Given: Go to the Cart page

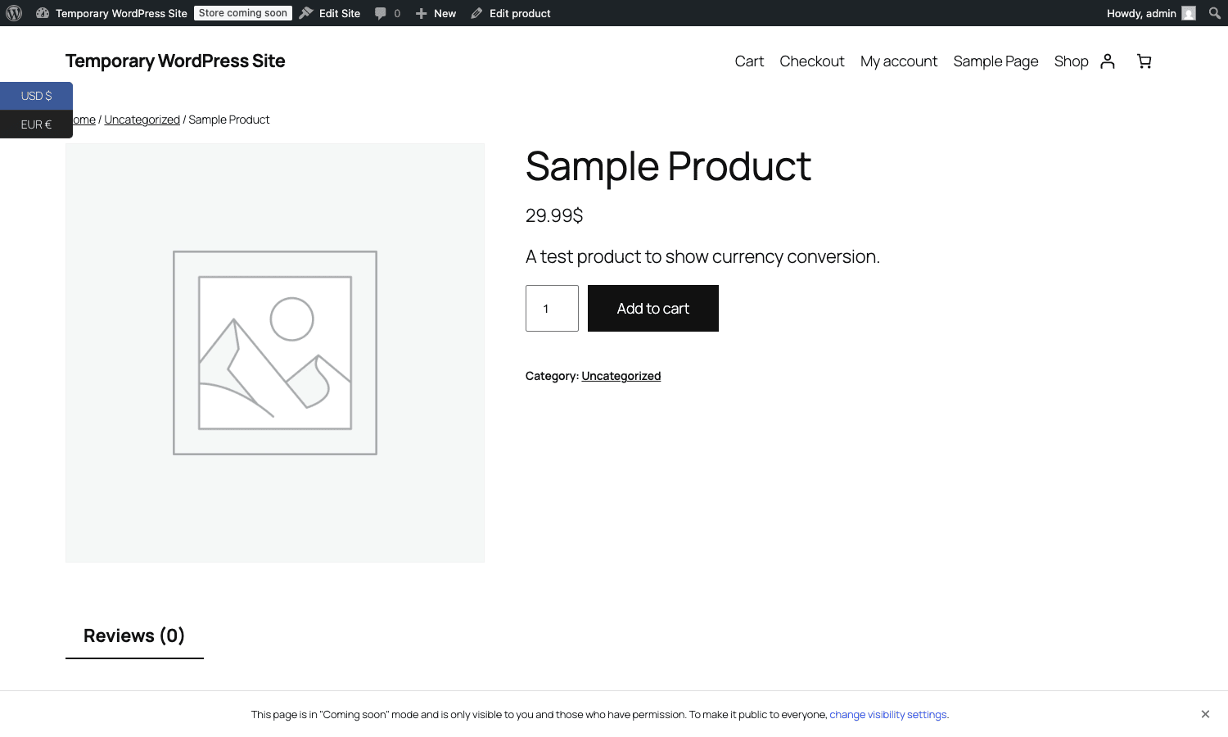Looking at the screenshot, I should click(749, 61).
